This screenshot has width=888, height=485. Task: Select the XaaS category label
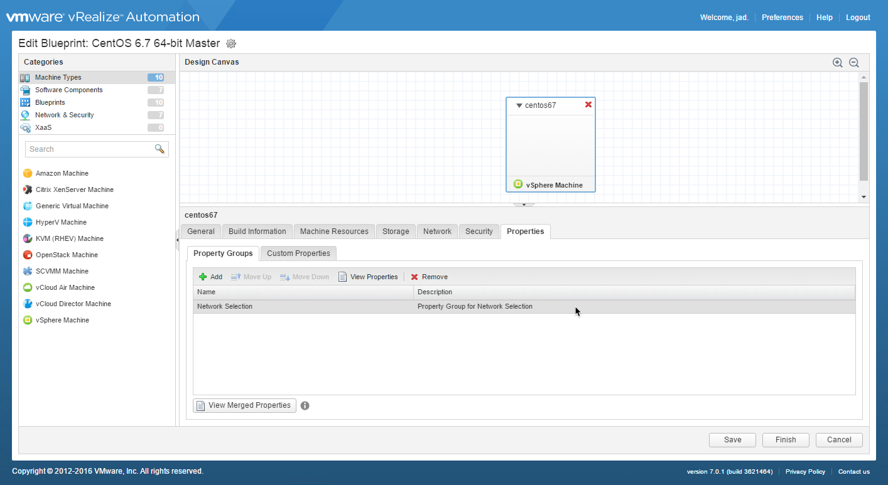pos(43,127)
